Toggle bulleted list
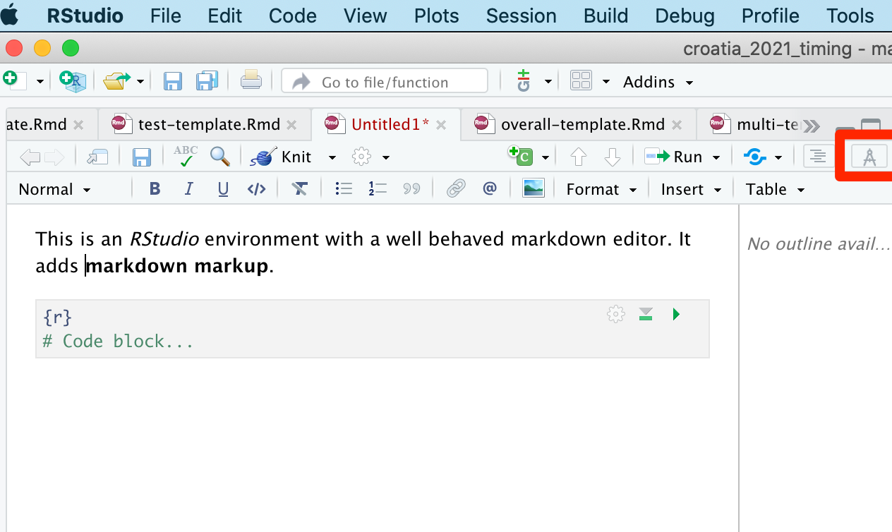 coord(344,189)
